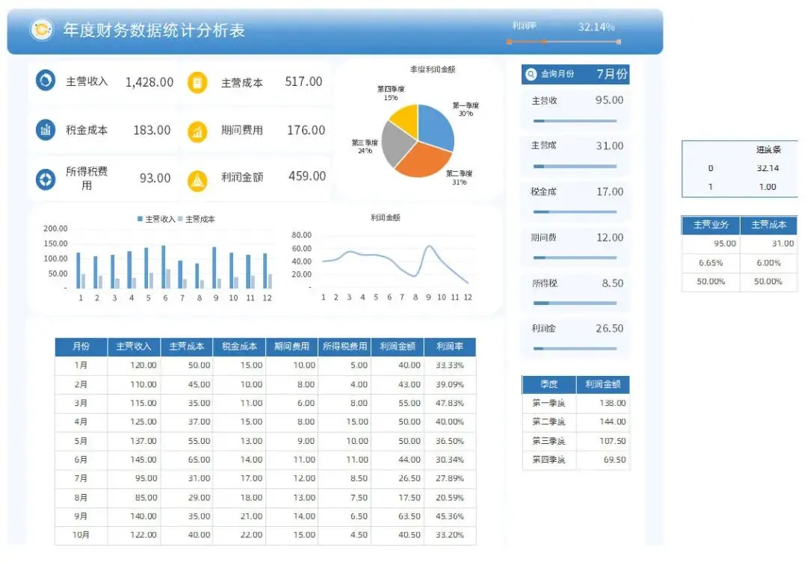The image size is (807, 562).
Task: Click the 31.00 value beside 主营成 in the query panel
Action: (x=610, y=146)
